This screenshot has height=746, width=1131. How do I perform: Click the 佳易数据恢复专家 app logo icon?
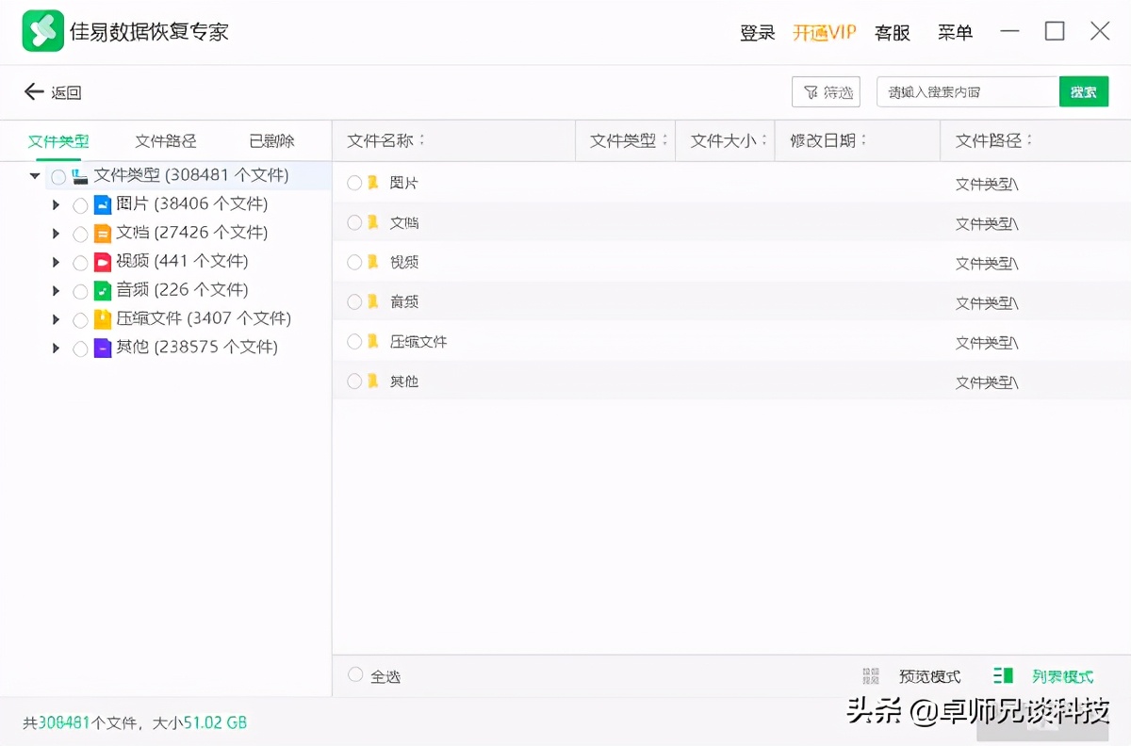point(41,30)
